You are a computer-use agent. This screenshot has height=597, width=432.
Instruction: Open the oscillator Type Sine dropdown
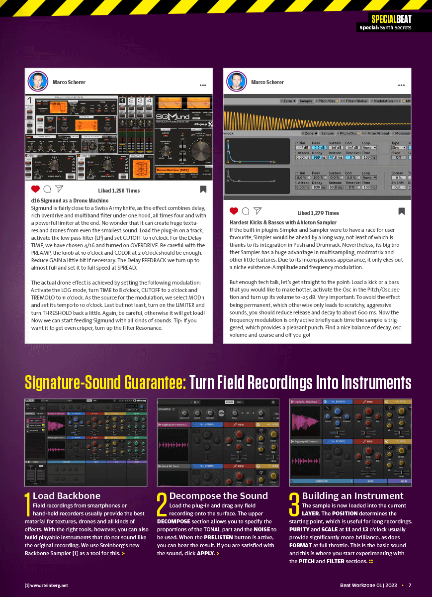pyautogui.click(x=399, y=147)
